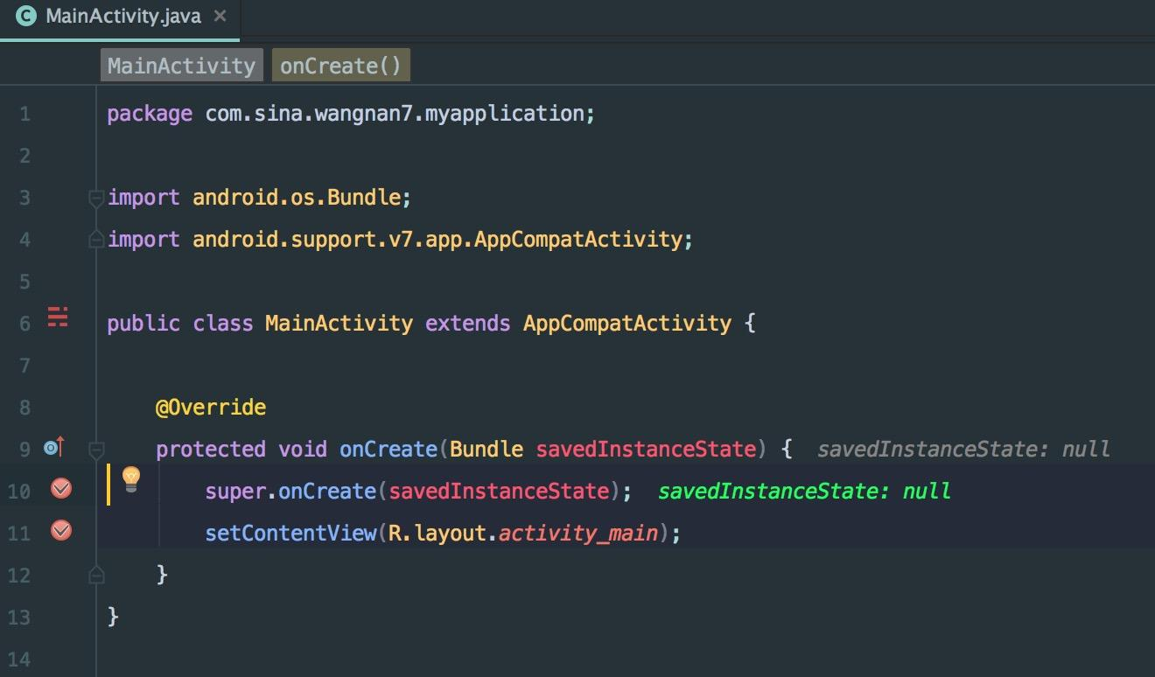This screenshot has width=1155, height=677.
Task: Click line number 2 in the gutter
Action: point(24,156)
